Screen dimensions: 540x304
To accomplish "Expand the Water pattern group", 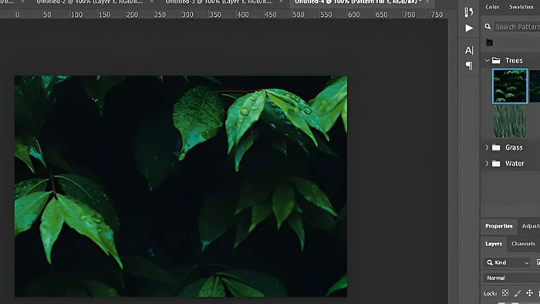I will [487, 164].
